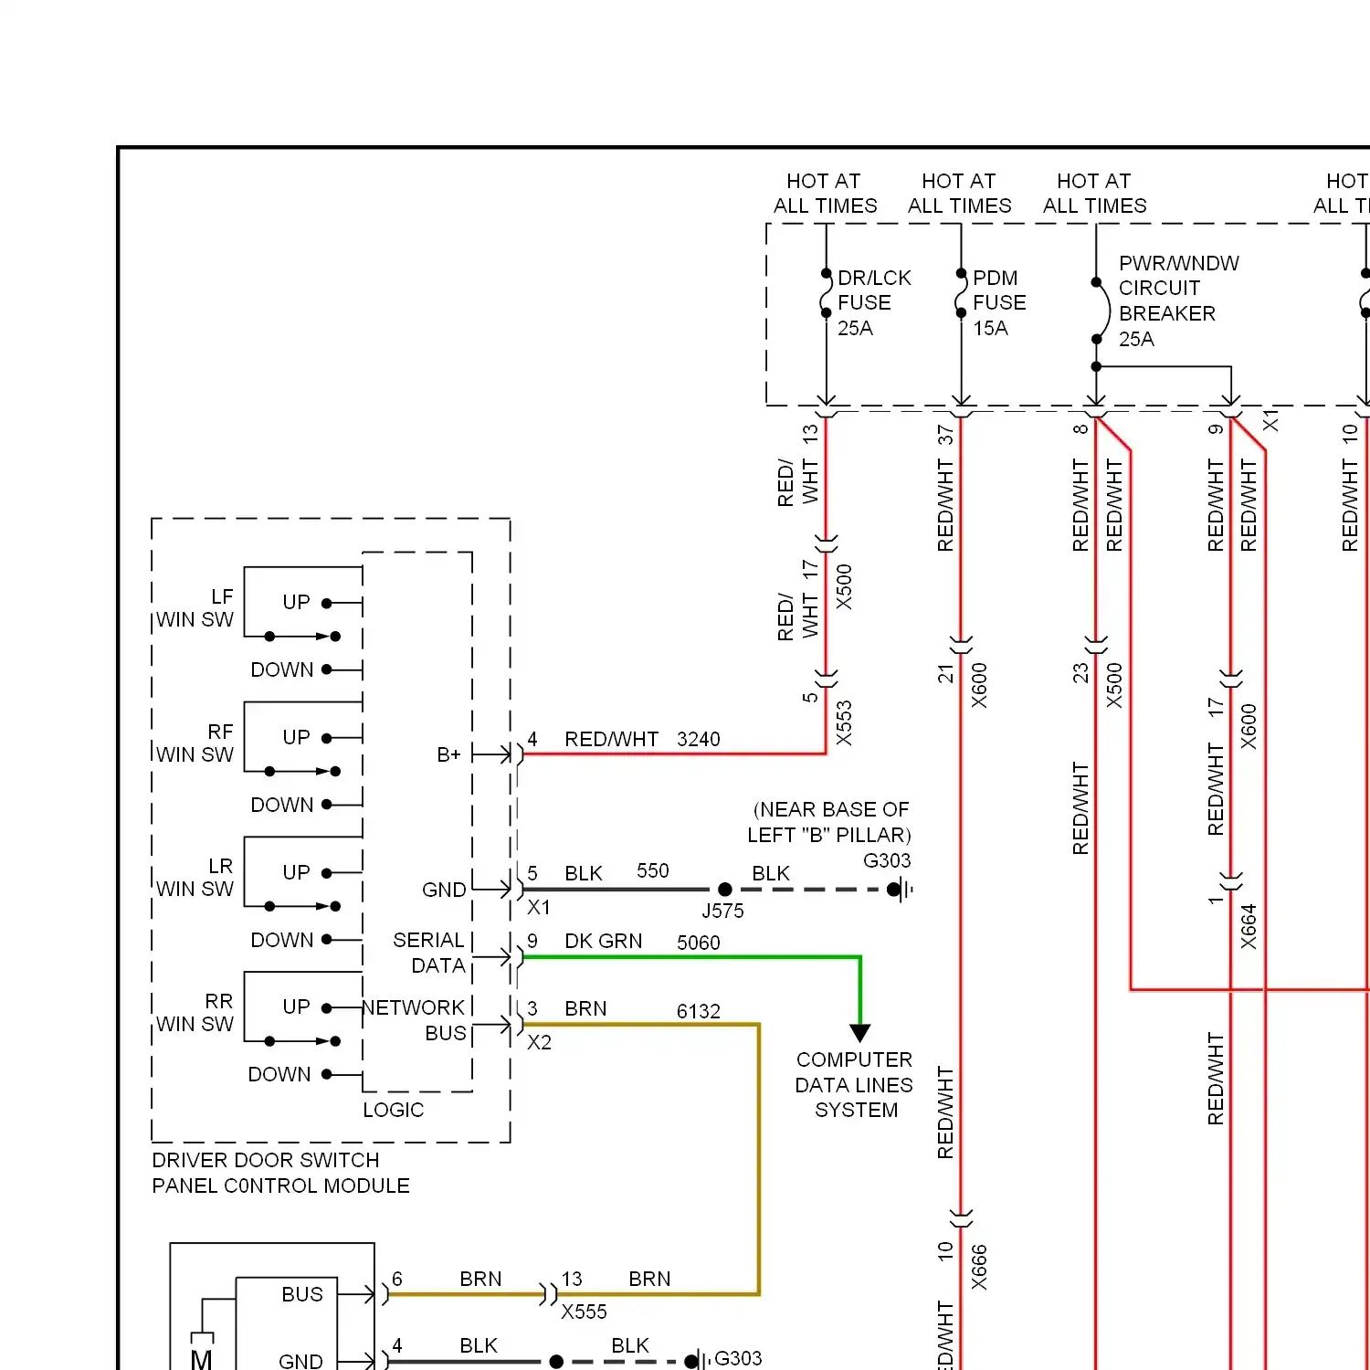Click HOT AT ALL TIMES above PDM fuse
The height and width of the screenshot is (1370, 1370).
click(x=960, y=194)
